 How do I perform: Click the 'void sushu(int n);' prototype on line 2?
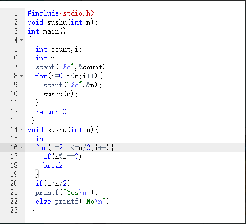pos(62,22)
